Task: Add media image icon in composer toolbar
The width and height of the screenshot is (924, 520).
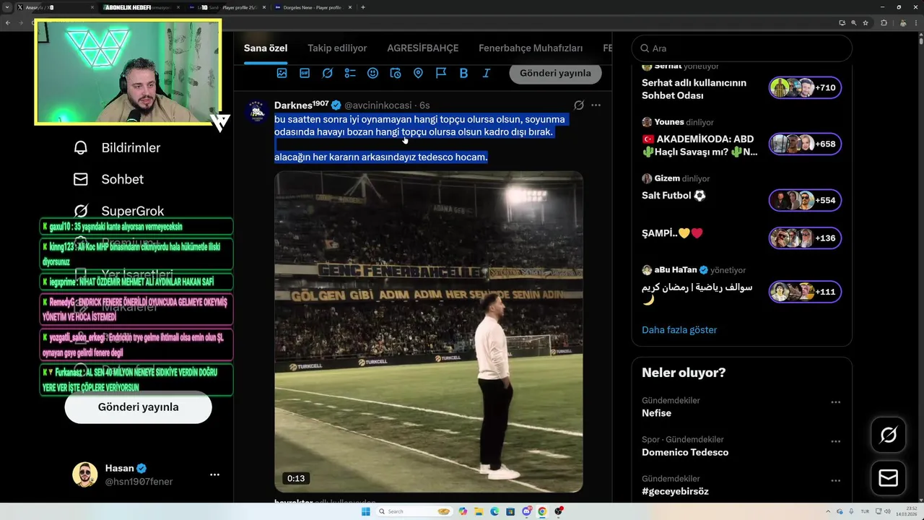Action: click(282, 73)
